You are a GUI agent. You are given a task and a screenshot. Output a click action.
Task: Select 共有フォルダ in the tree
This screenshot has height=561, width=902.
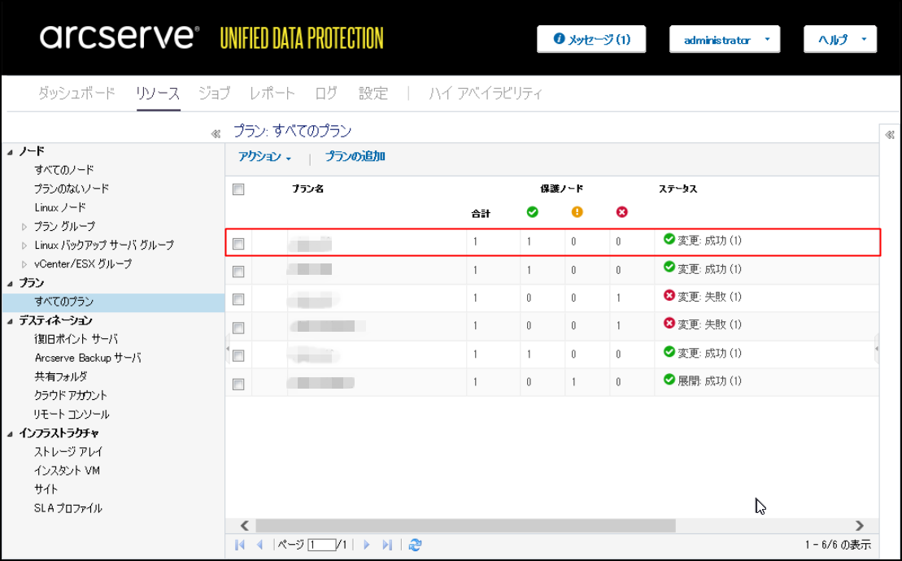tap(61, 376)
